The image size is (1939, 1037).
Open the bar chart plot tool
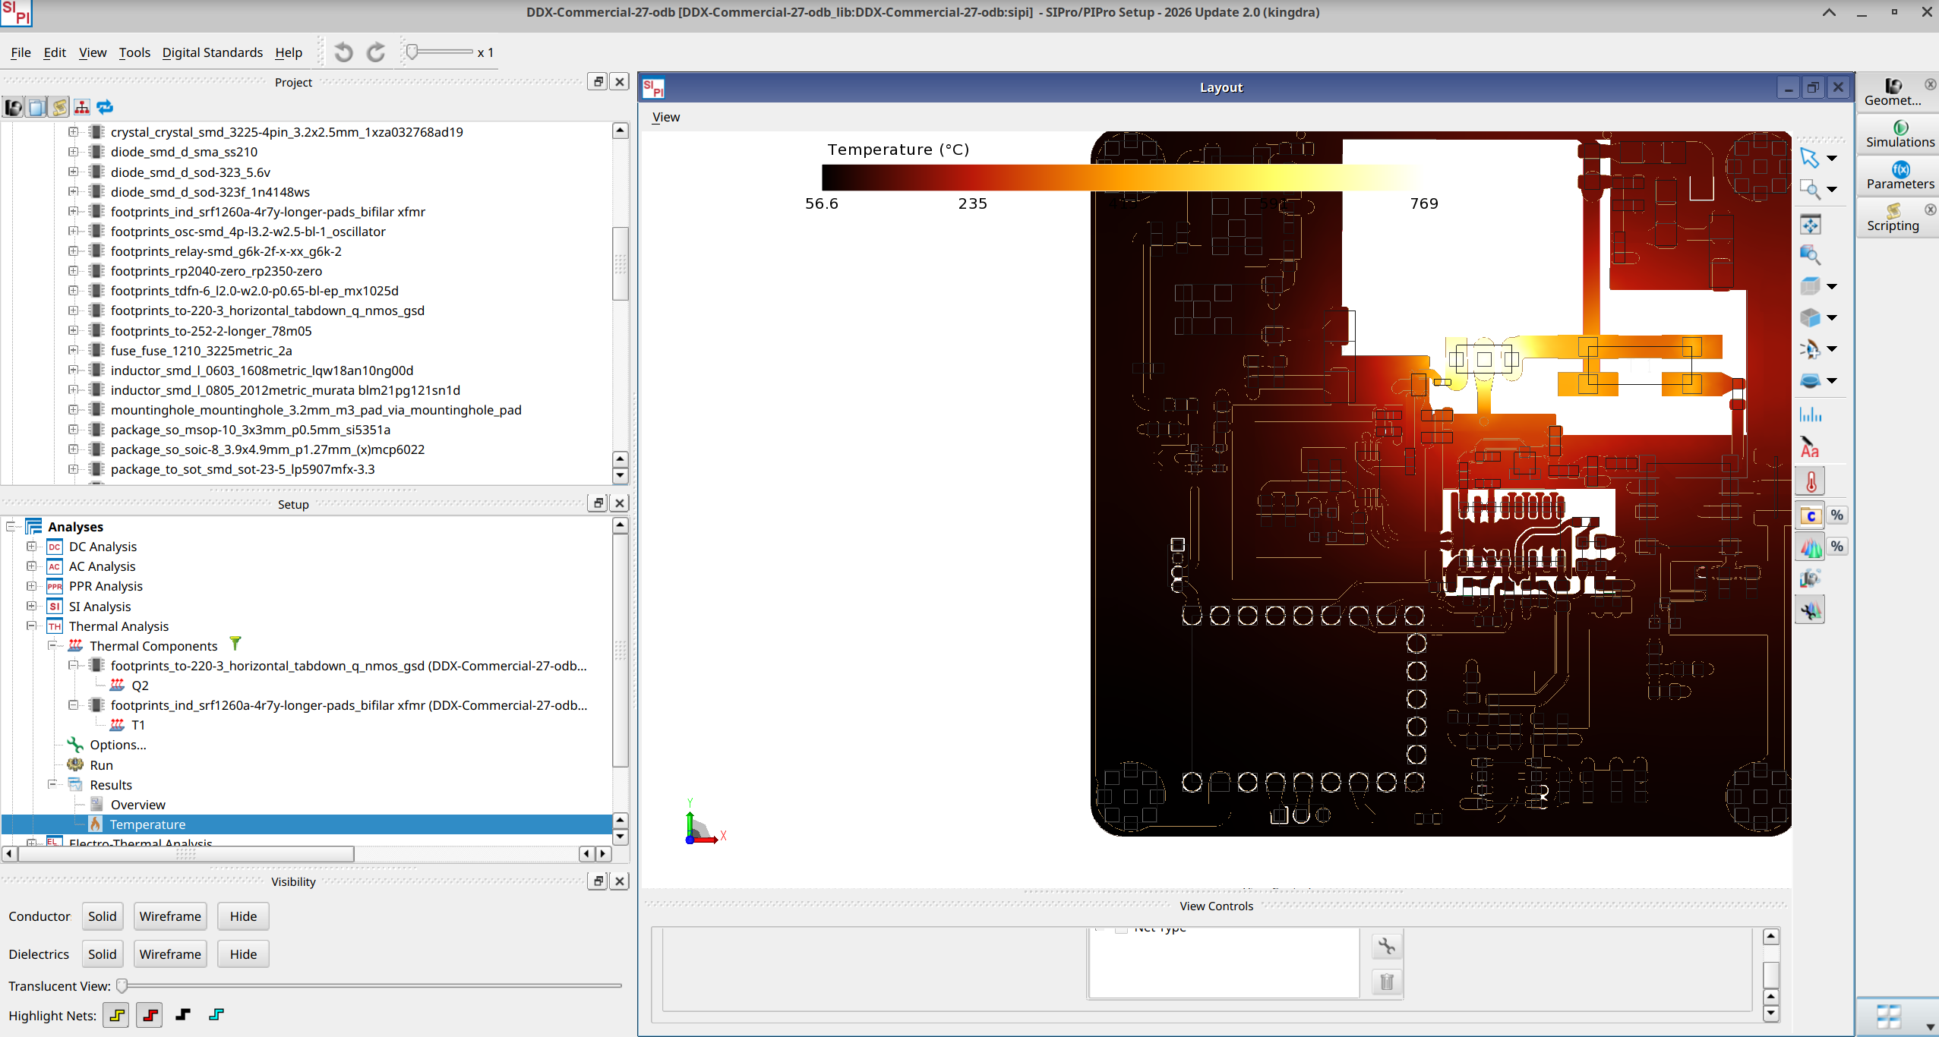(1811, 414)
